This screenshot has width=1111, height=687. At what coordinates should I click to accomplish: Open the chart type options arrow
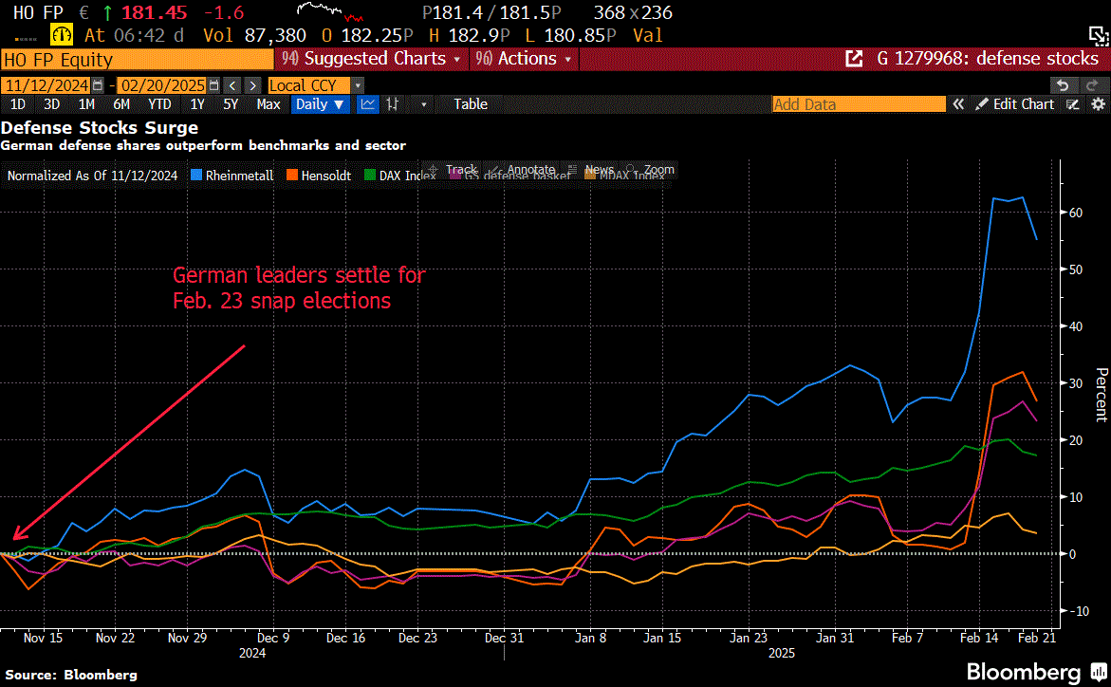click(424, 105)
